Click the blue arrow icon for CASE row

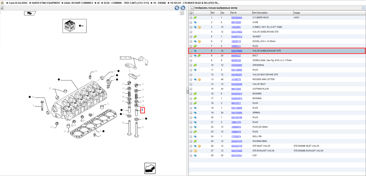click(195, 22)
